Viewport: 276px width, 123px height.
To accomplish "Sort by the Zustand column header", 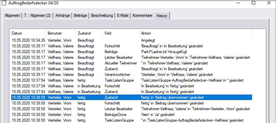I will (89, 33).
